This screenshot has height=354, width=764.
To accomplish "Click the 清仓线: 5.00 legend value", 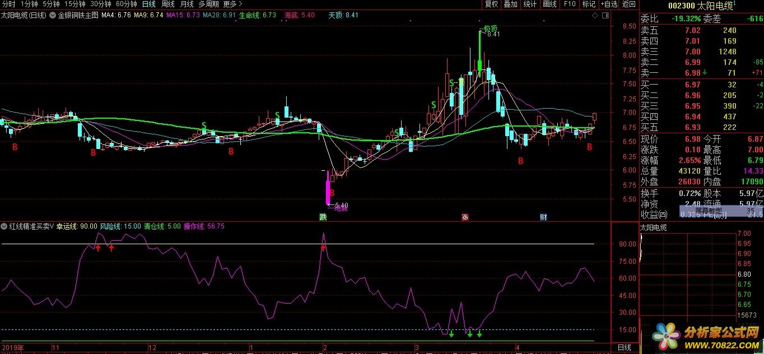I will point(162,227).
